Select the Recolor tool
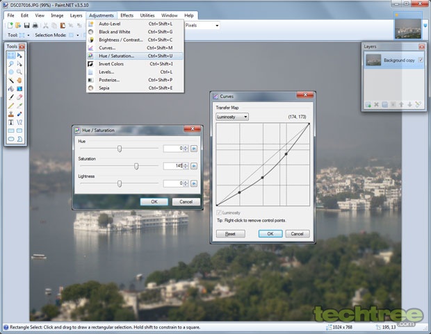The image size is (431, 334). [19, 114]
